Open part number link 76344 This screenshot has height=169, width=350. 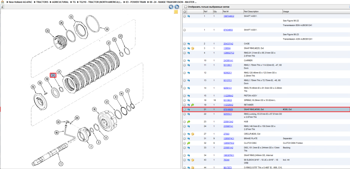click(226, 160)
